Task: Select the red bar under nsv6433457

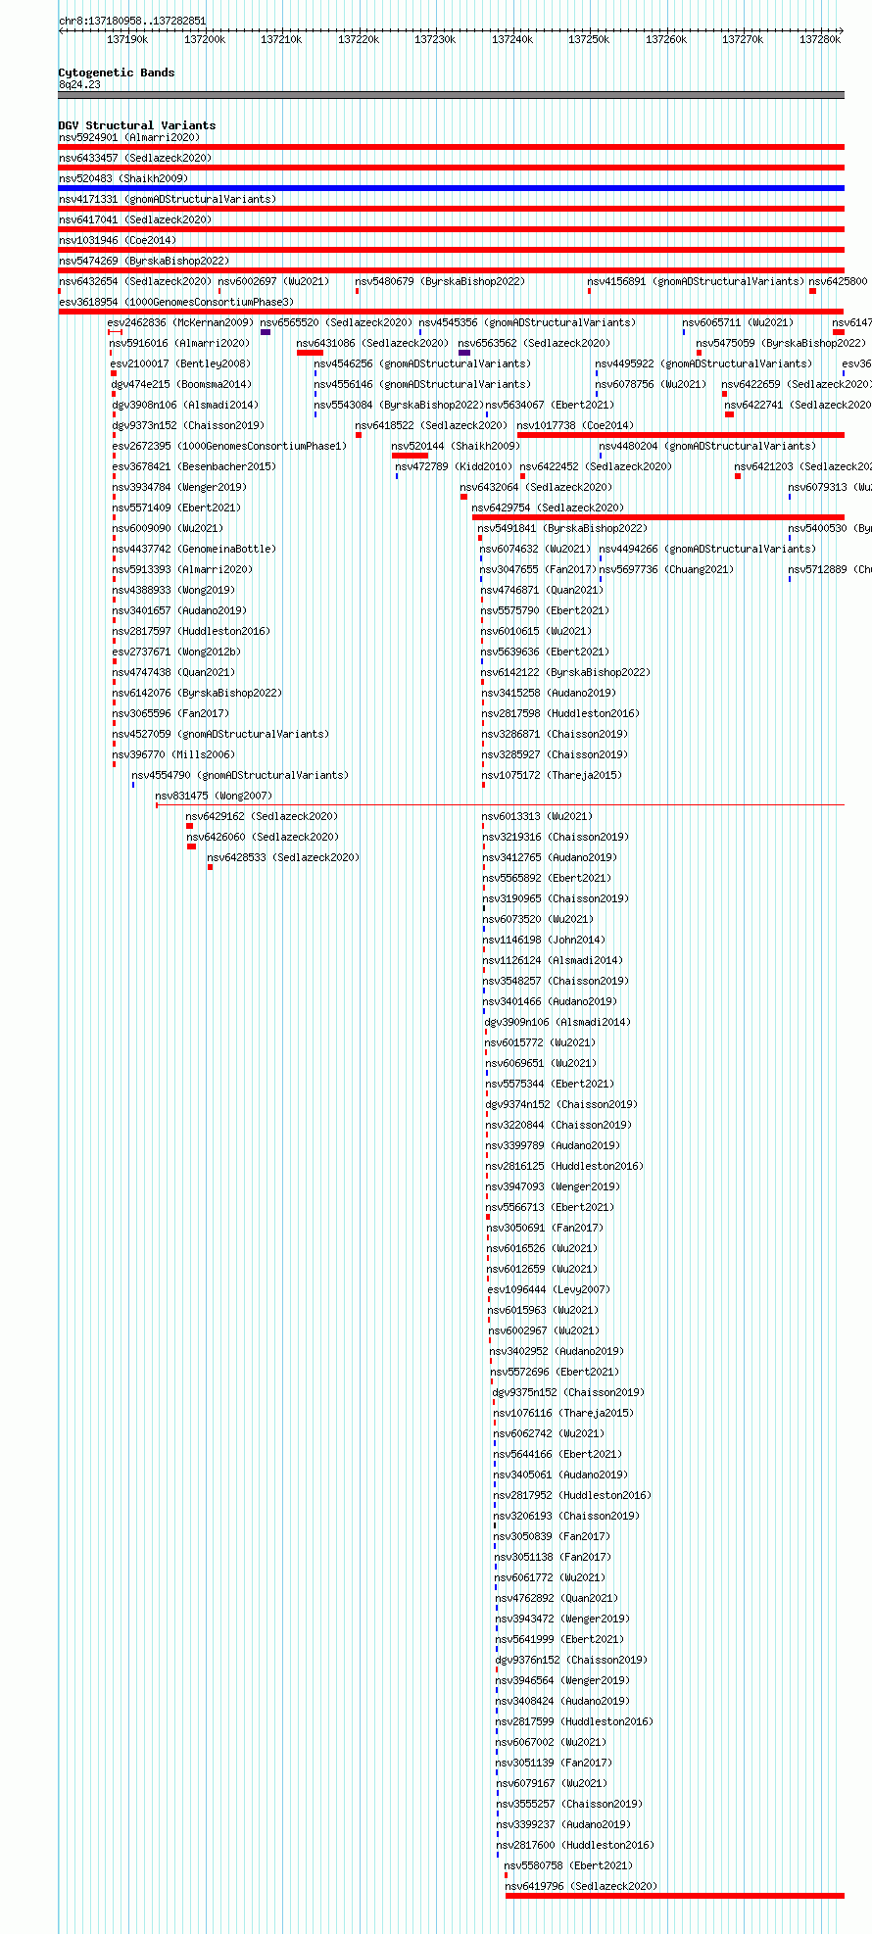Action: pyautogui.click(x=452, y=168)
